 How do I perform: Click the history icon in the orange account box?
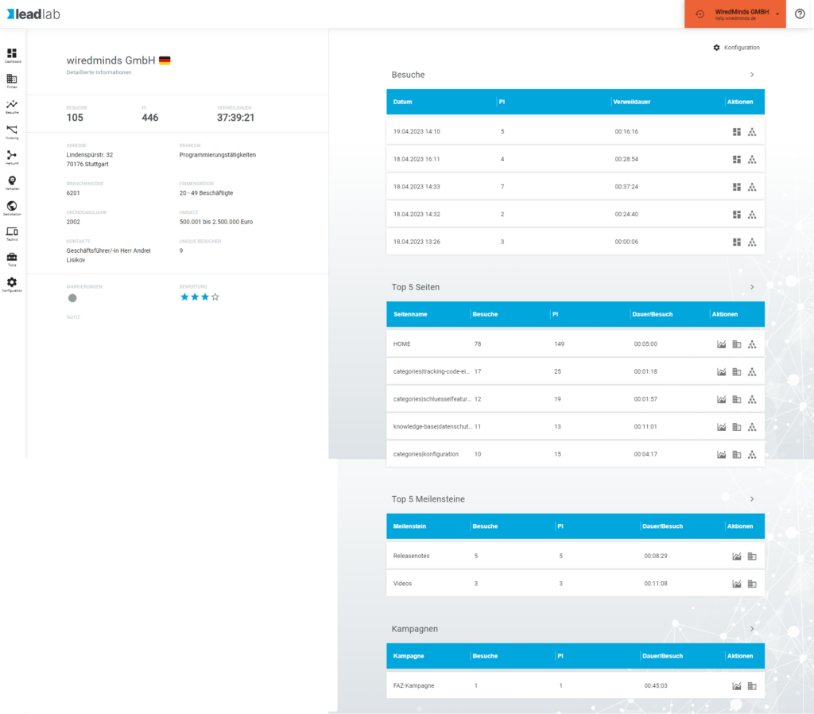700,14
